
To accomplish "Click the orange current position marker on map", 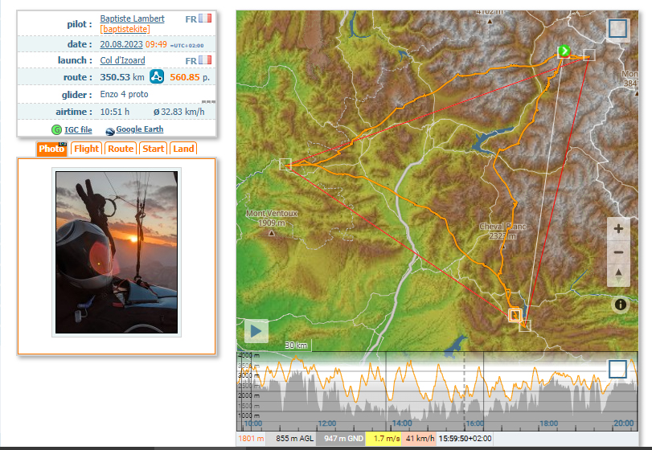I will coord(515,315).
